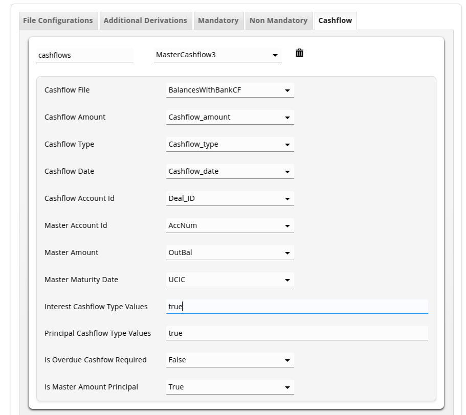This screenshot has height=415, width=466.
Task: Select the Cashflow tab
Action: point(335,20)
